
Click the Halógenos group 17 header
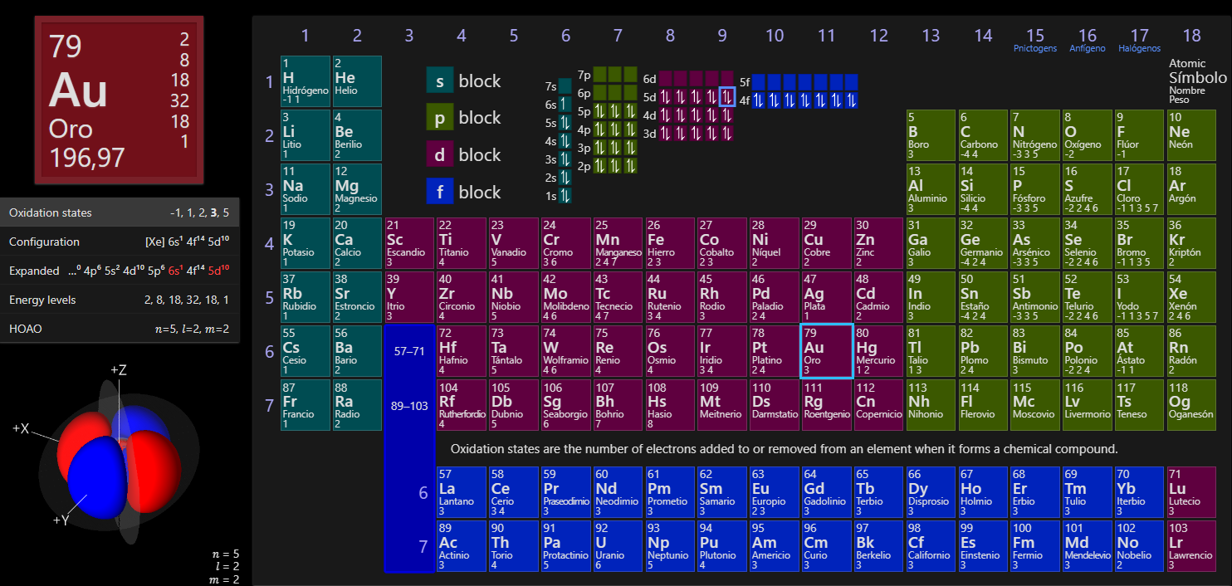[x=1139, y=39]
